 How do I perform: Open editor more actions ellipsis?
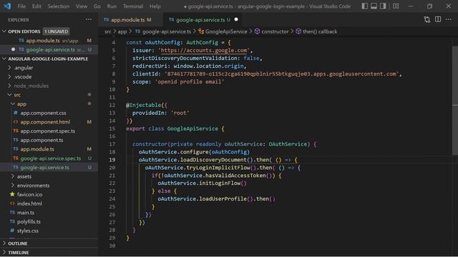(x=449, y=19)
